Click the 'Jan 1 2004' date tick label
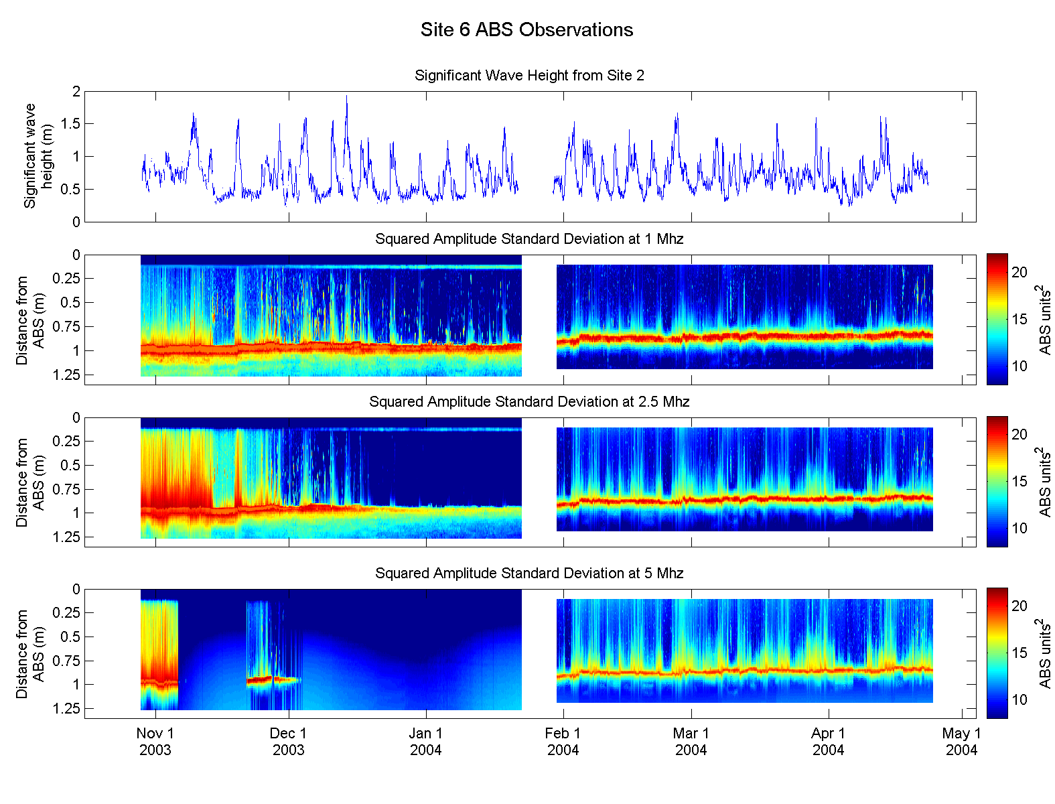 pyautogui.click(x=426, y=742)
